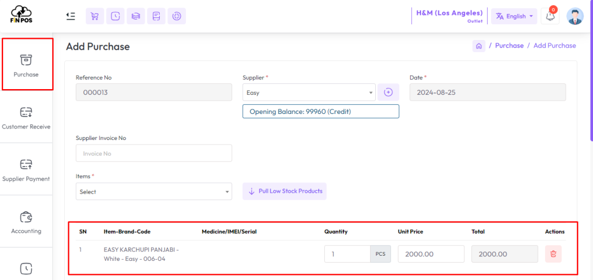Open the FINPOS logo home
Viewport: 593px width, 280px height.
coord(21,14)
